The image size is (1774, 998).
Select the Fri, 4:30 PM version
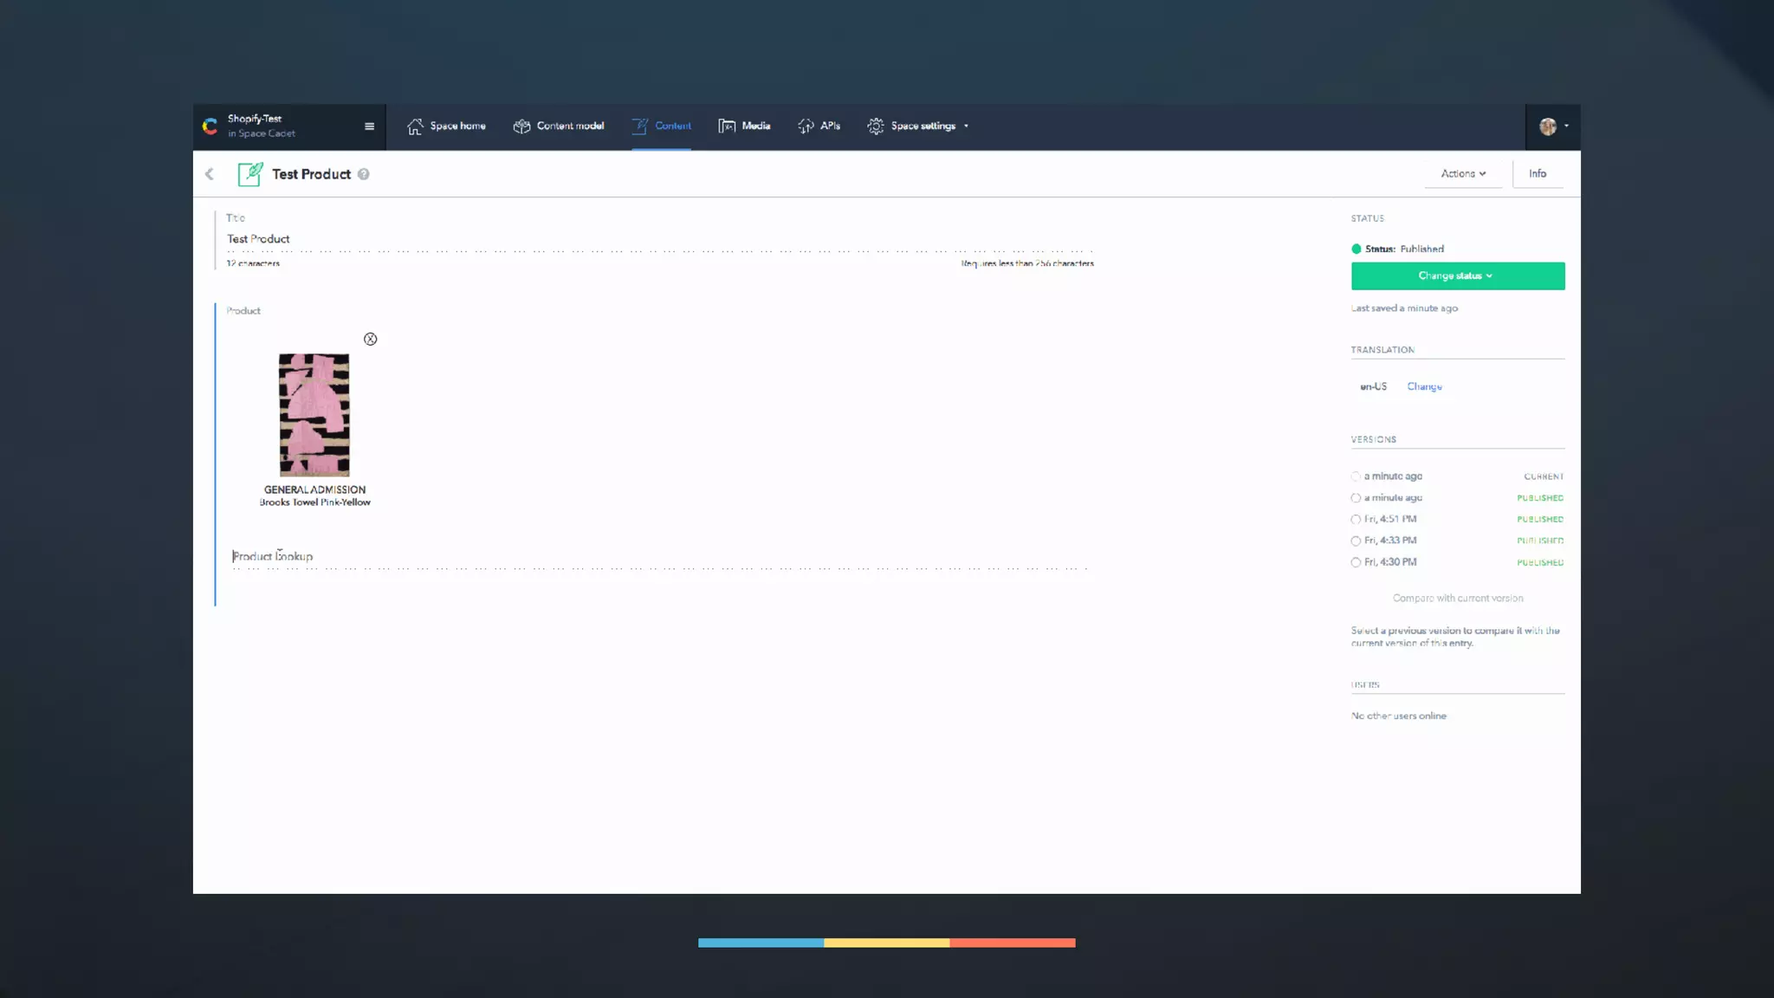[x=1356, y=562]
